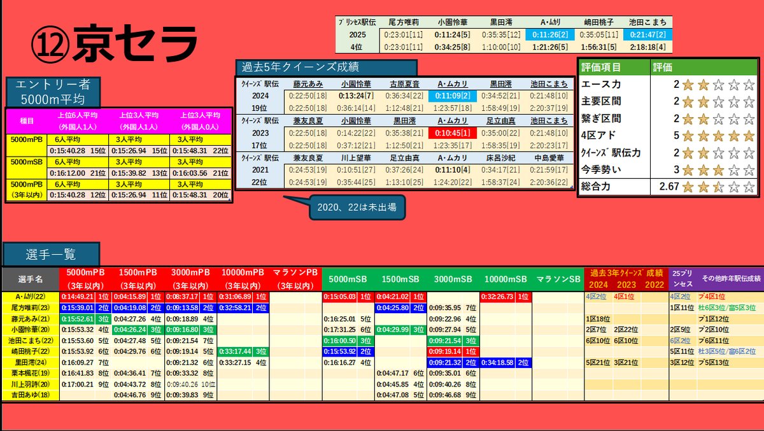Click the red 0:10:45[1] cell in the 2023 row
764x431 pixels.
coord(453,132)
